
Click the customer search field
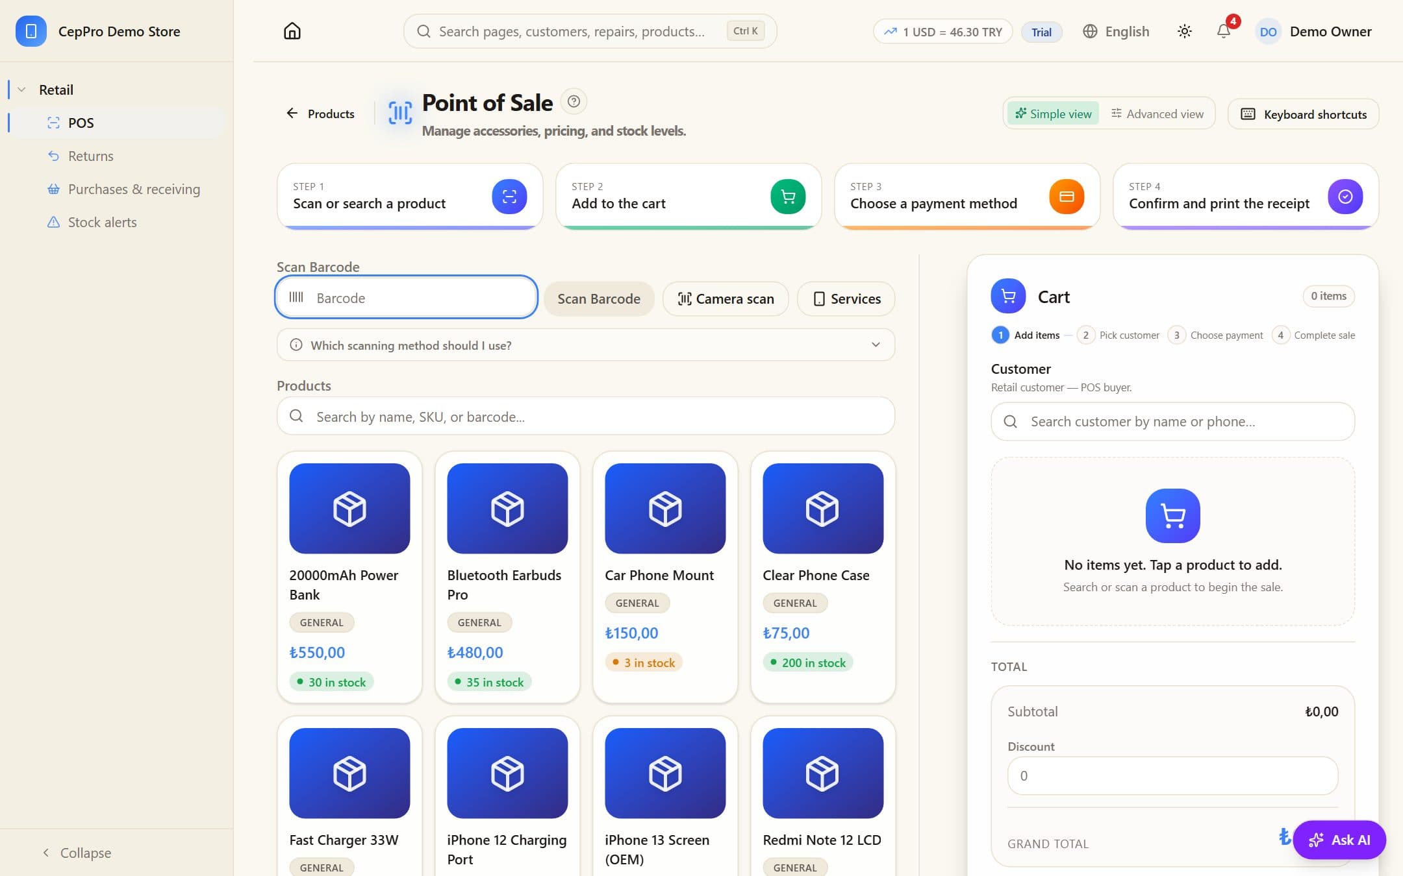pyautogui.click(x=1172, y=421)
